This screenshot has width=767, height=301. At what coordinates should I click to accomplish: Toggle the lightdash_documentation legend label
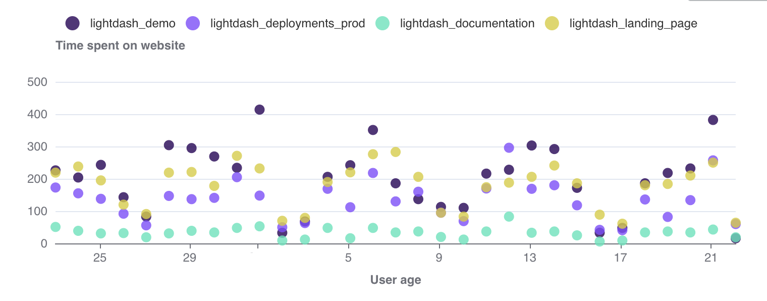pos(467,23)
